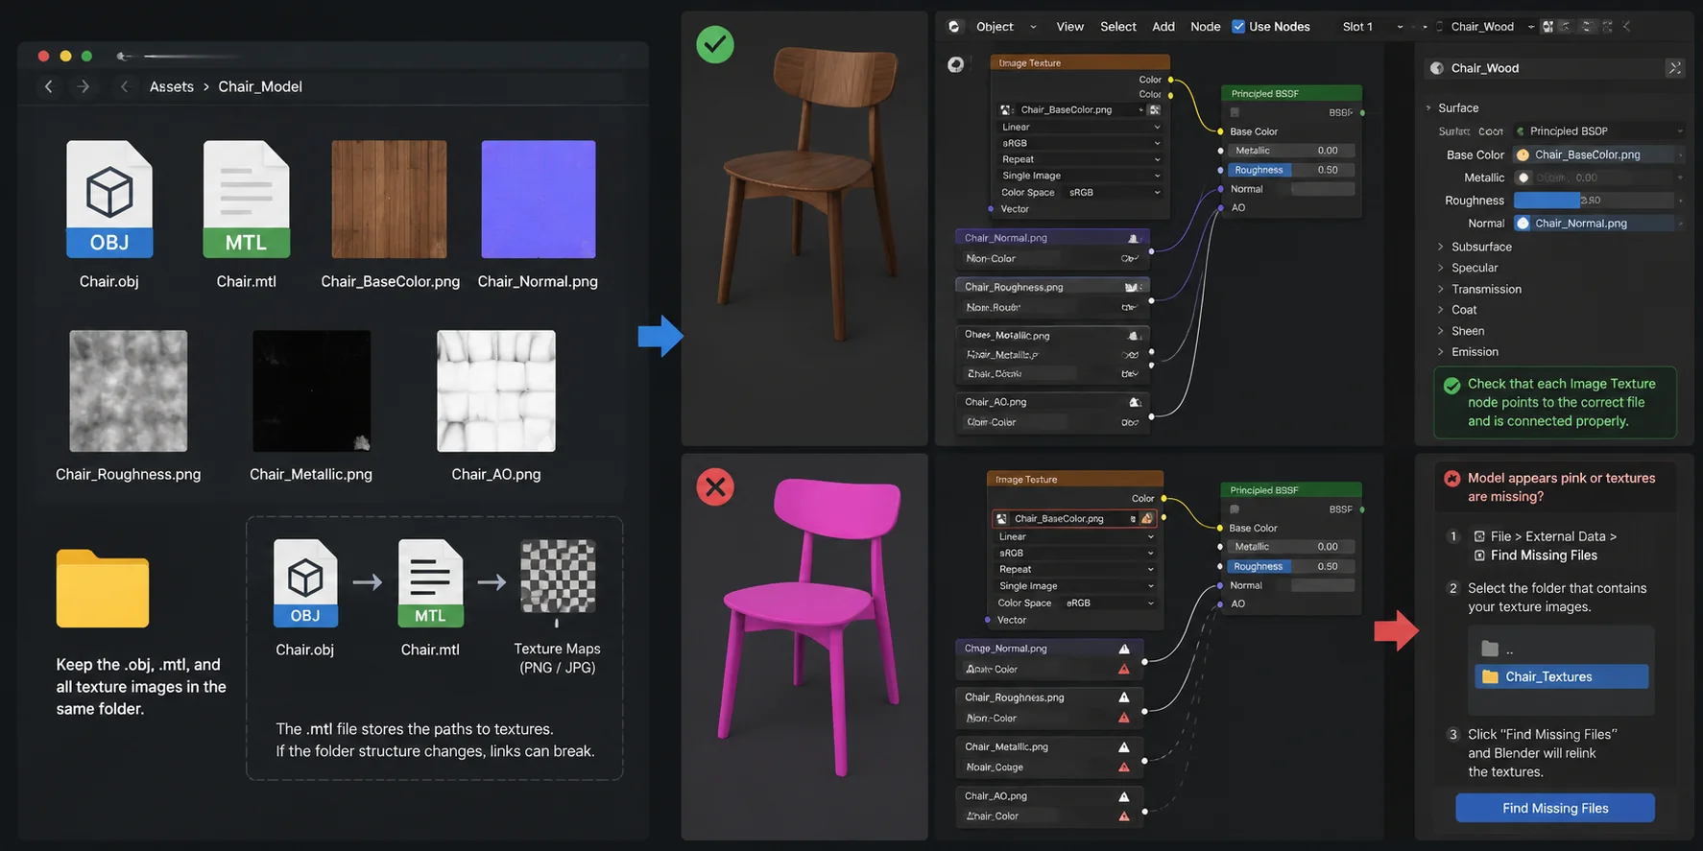Open the Linear interpolation dropdown in top node
Viewport: 1703px width, 851px height.
coord(1080,127)
